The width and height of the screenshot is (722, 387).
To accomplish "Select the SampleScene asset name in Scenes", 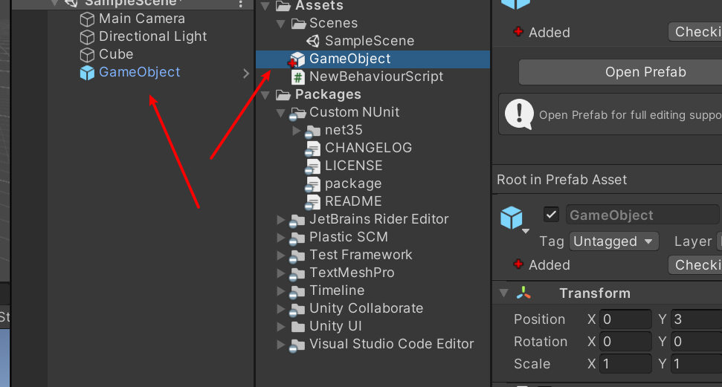I will click(370, 41).
